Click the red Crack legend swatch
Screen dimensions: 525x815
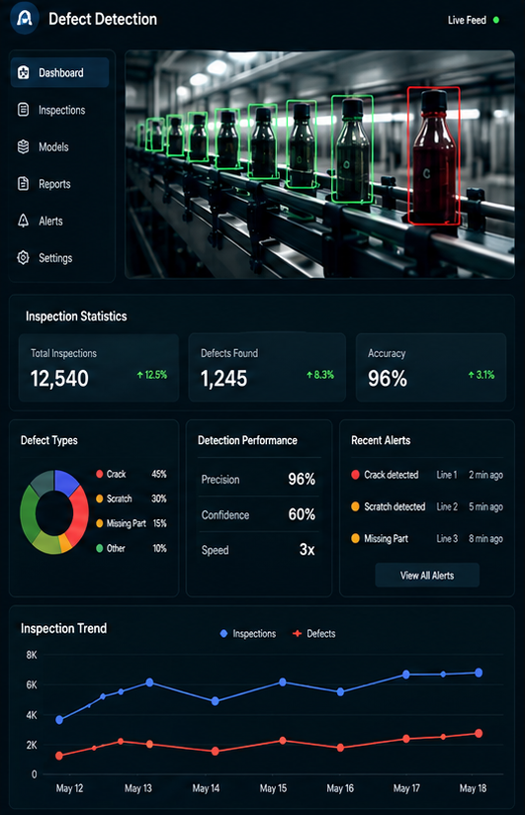tap(99, 474)
